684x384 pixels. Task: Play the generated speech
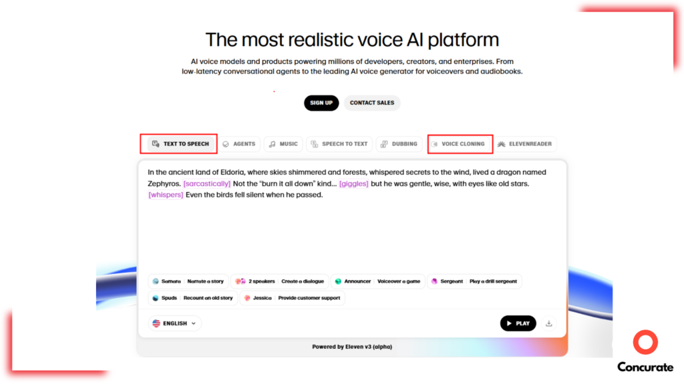point(518,323)
